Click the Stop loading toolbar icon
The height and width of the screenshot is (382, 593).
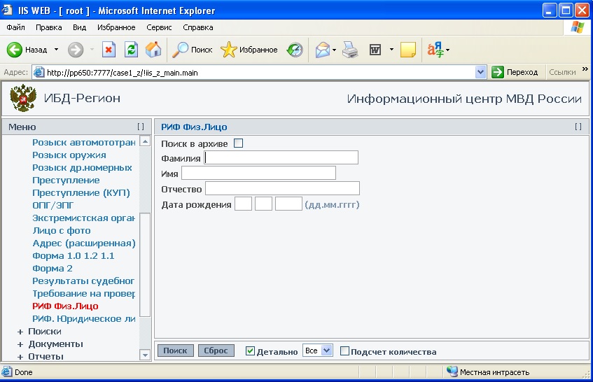click(x=109, y=50)
